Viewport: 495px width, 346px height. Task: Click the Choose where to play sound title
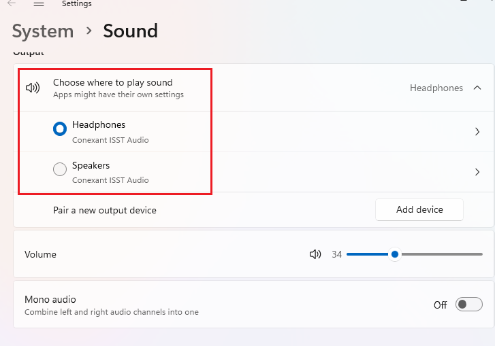pyautogui.click(x=113, y=83)
